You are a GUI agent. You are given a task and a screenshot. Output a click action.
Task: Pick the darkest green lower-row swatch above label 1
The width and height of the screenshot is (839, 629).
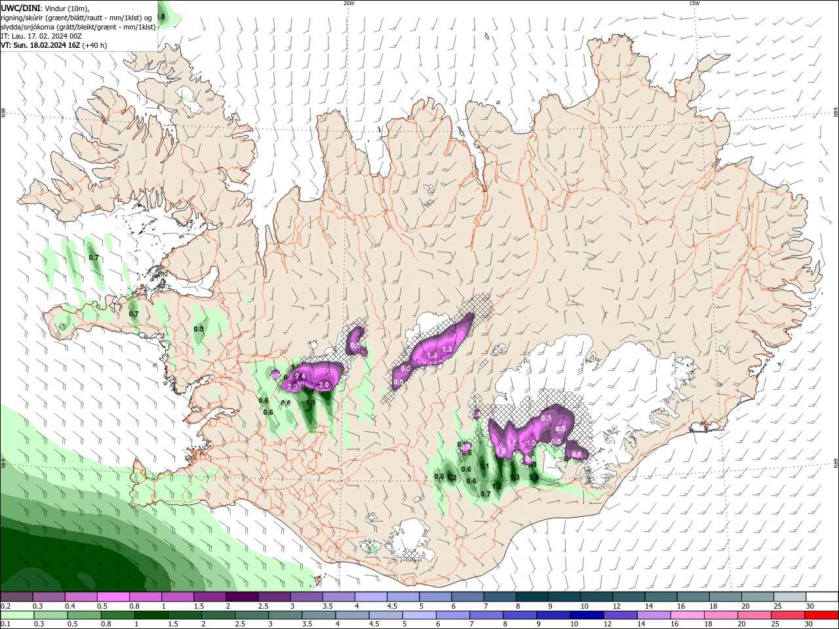(x=151, y=615)
